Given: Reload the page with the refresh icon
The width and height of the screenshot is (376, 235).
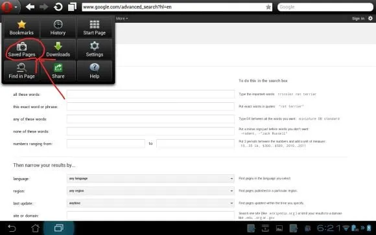Looking at the screenshot, I should tap(58, 7).
